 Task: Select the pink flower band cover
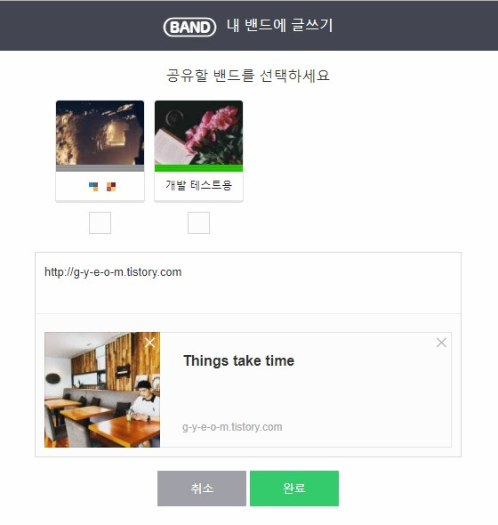[199, 133]
